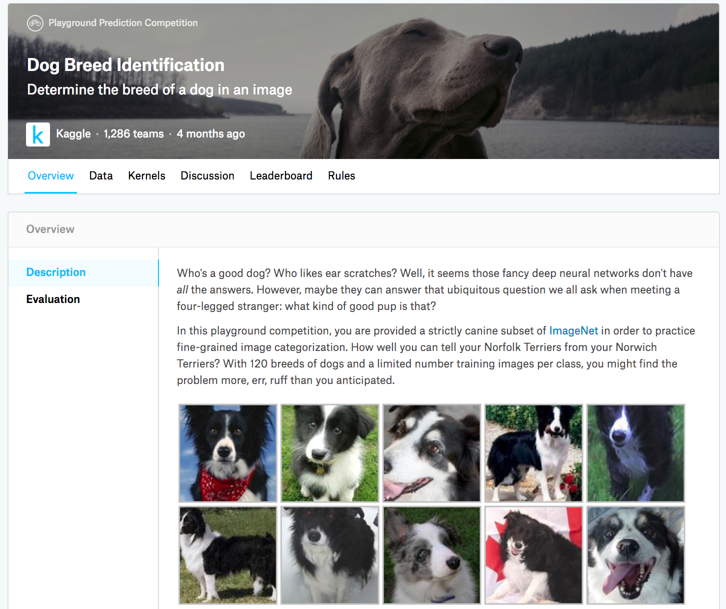Screen dimensions: 726x609
Task: Click the dog standing sideways on grass photo
Action: (228, 555)
